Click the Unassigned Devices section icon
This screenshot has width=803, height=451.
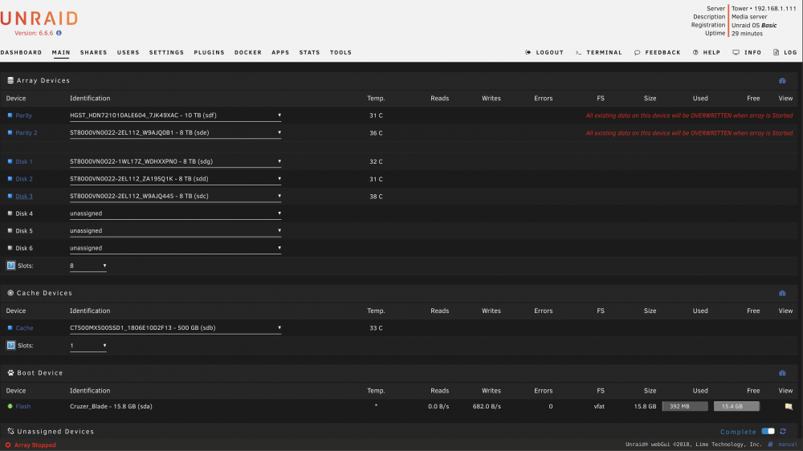10,432
